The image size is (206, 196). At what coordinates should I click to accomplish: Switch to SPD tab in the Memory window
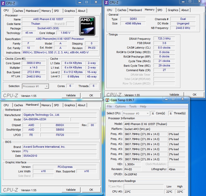coord(160,10)
